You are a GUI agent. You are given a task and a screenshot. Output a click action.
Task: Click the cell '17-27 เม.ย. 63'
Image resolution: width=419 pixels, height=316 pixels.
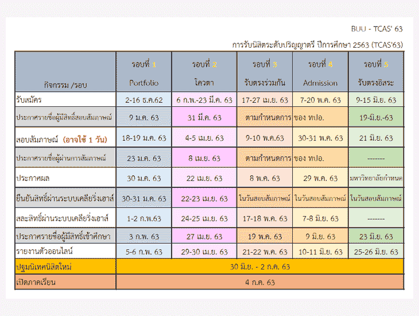click(265, 99)
